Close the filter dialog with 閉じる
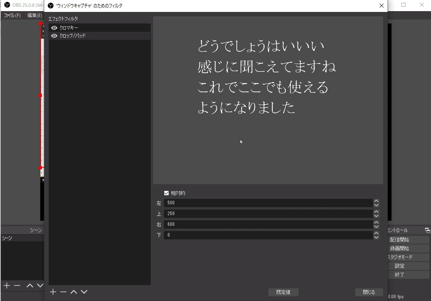Viewport: 431px width, 301px height. pos(369,292)
